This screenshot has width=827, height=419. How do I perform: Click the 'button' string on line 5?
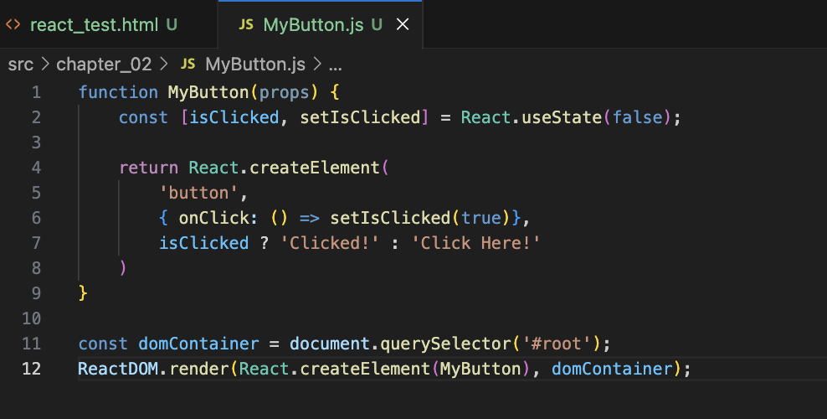[199, 193]
